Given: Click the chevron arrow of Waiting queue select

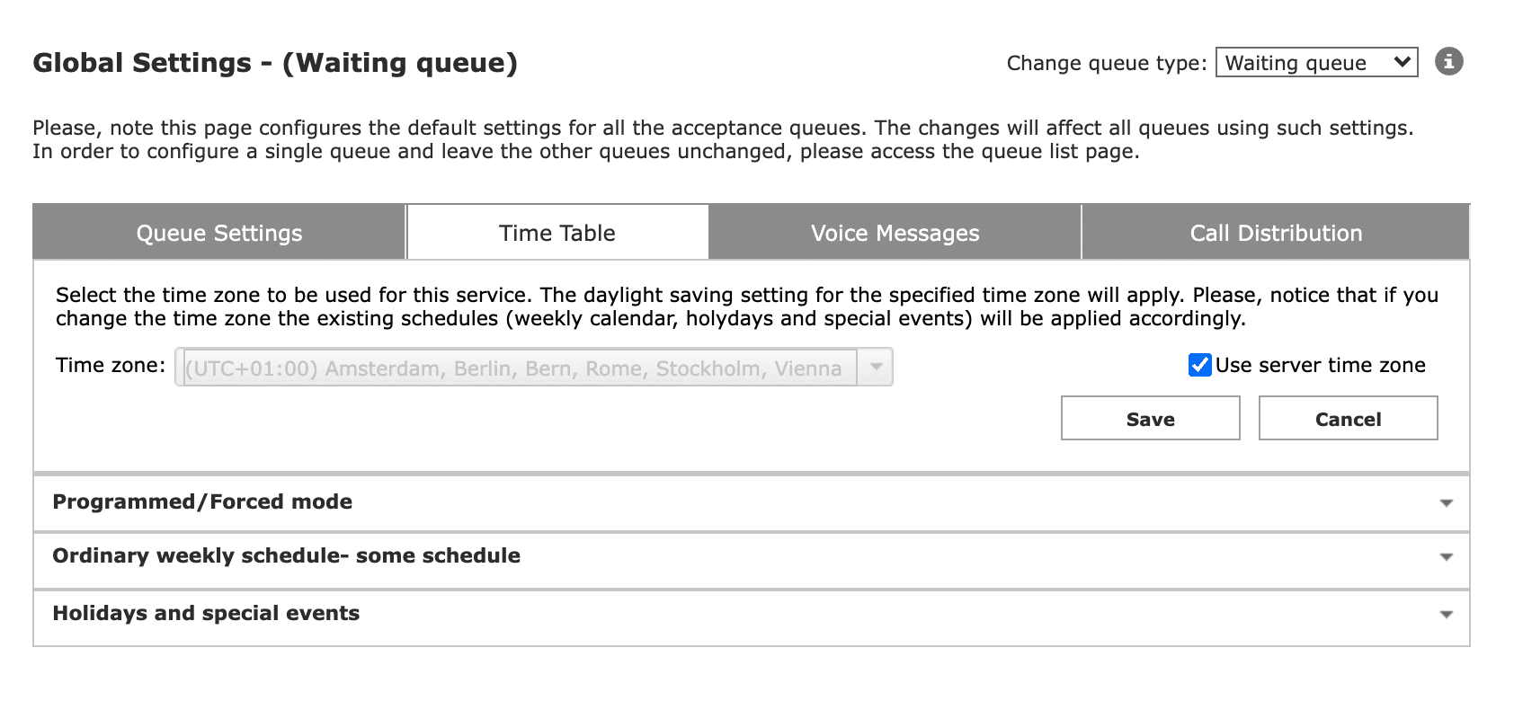Looking at the screenshot, I should (x=1401, y=62).
